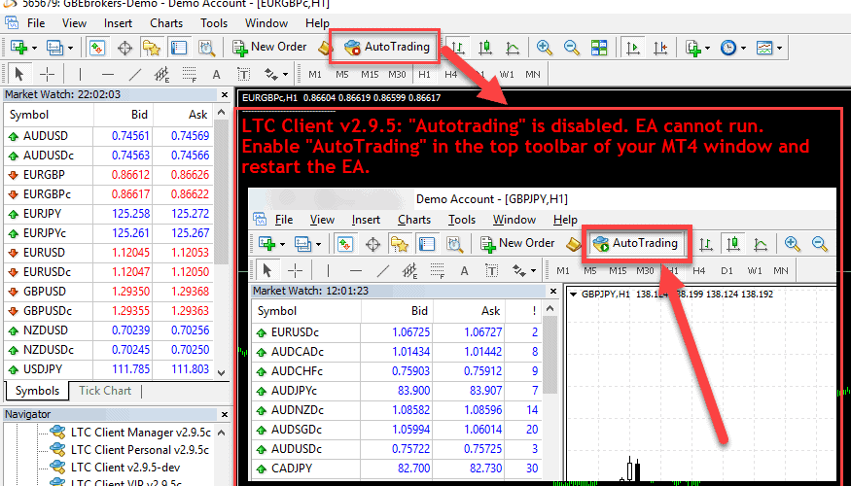Select AUDNZDc row in inner Market Watch
This screenshot has height=486, width=851.
point(397,410)
